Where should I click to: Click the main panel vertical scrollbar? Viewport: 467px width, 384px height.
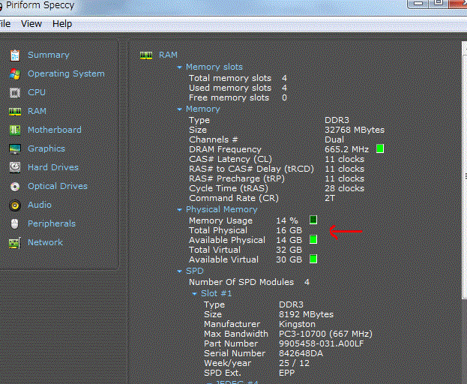click(x=464, y=175)
